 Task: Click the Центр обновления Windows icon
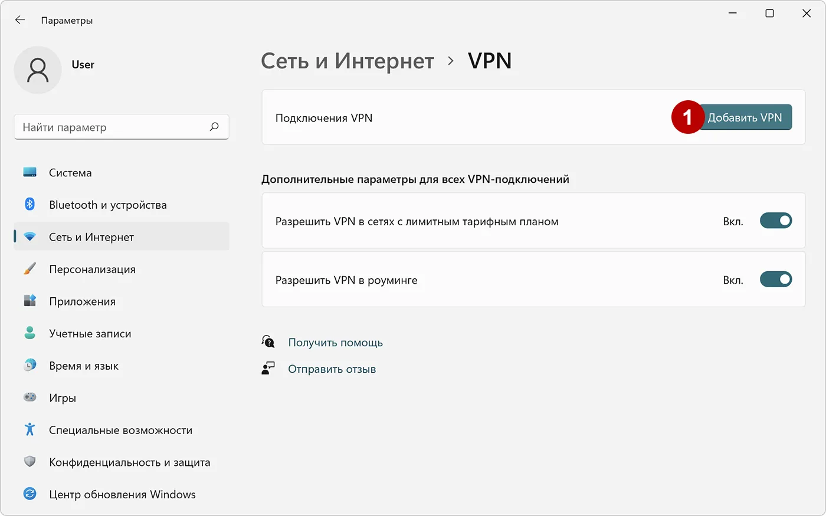(x=29, y=494)
